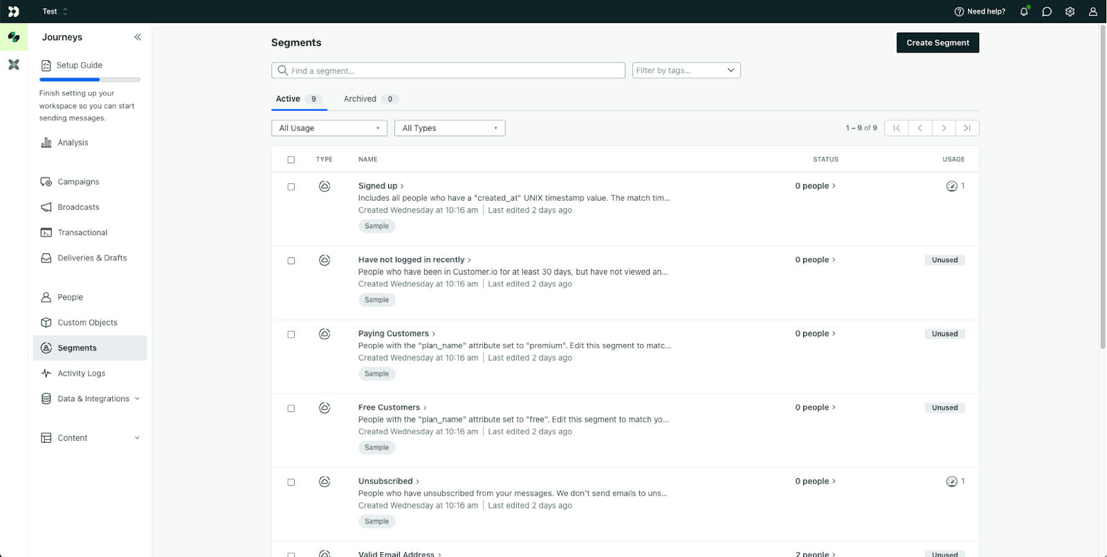The height and width of the screenshot is (557, 1107).
Task: Click the search magnifier icon in Find a segment
Action: [282, 71]
